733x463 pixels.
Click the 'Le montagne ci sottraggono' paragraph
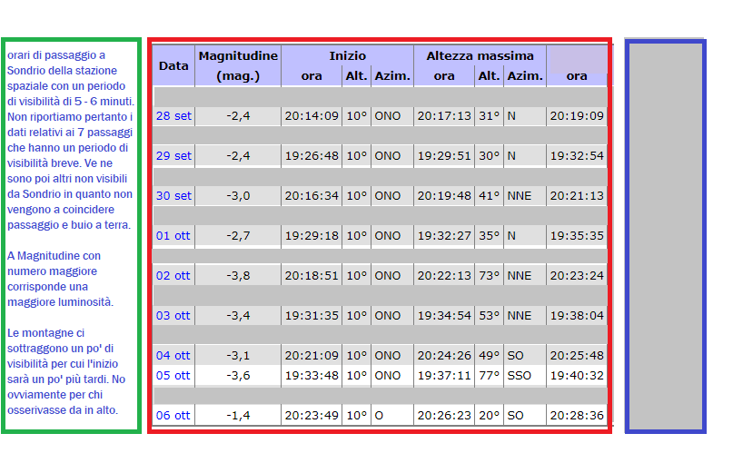click(x=66, y=371)
